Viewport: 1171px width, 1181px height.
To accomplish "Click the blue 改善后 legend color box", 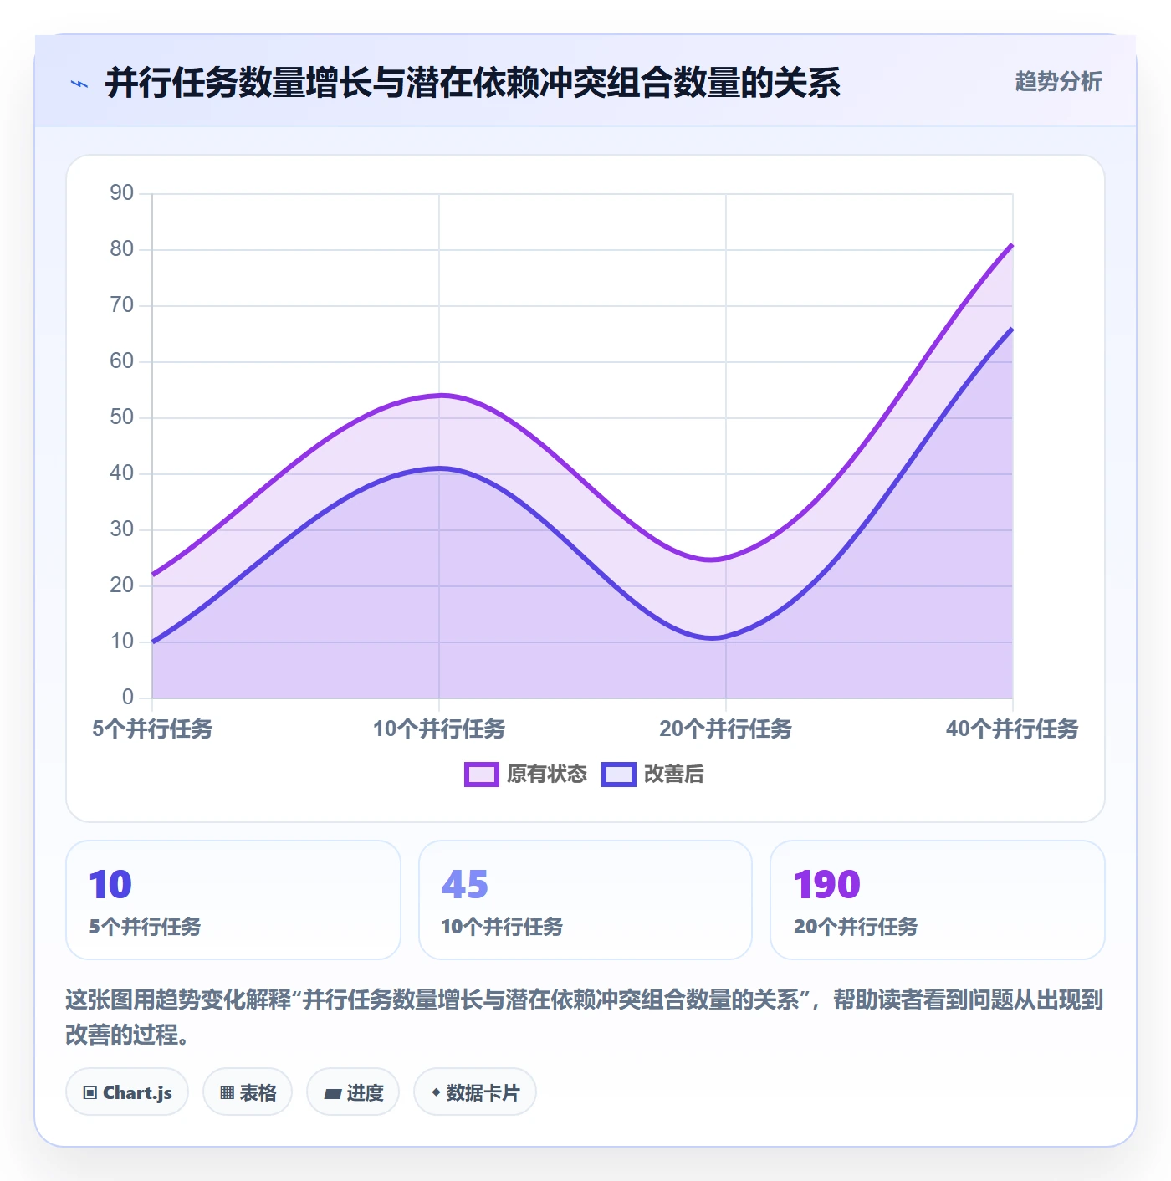I will click(x=619, y=775).
